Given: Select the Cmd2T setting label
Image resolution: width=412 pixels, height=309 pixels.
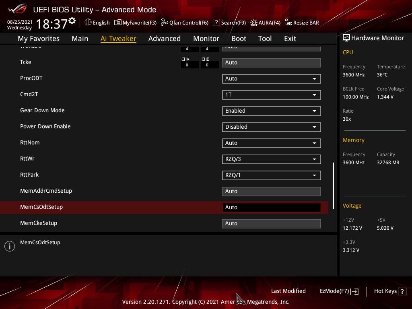Looking at the screenshot, I should tap(29, 94).
